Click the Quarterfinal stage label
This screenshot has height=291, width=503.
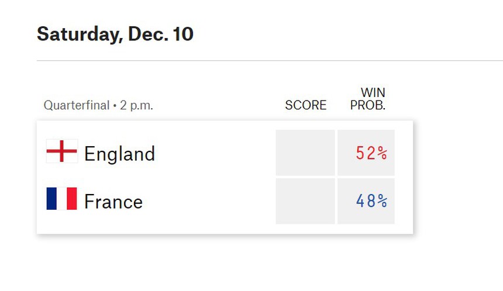[x=76, y=106]
